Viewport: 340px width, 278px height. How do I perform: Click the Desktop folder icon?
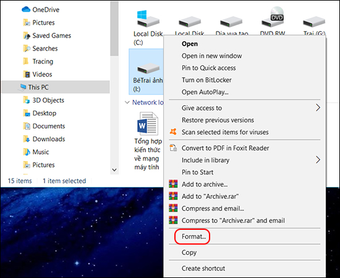(27, 113)
